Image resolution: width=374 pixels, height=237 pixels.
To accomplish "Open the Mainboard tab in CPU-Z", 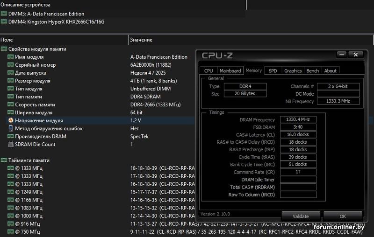I will (x=230, y=70).
